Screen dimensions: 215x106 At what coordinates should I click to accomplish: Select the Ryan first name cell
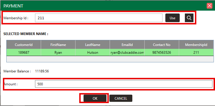click(58, 53)
